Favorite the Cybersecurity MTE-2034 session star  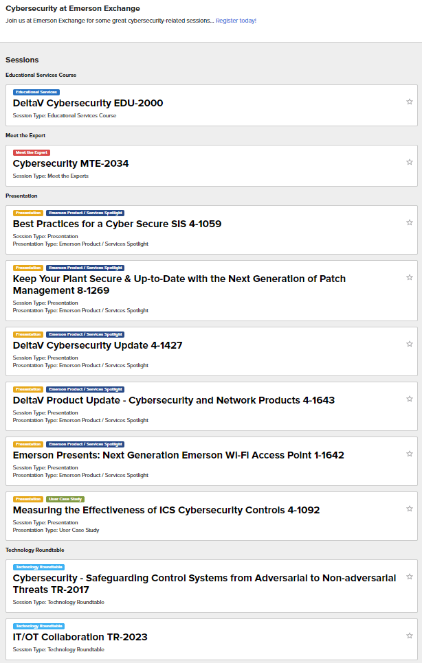click(410, 162)
